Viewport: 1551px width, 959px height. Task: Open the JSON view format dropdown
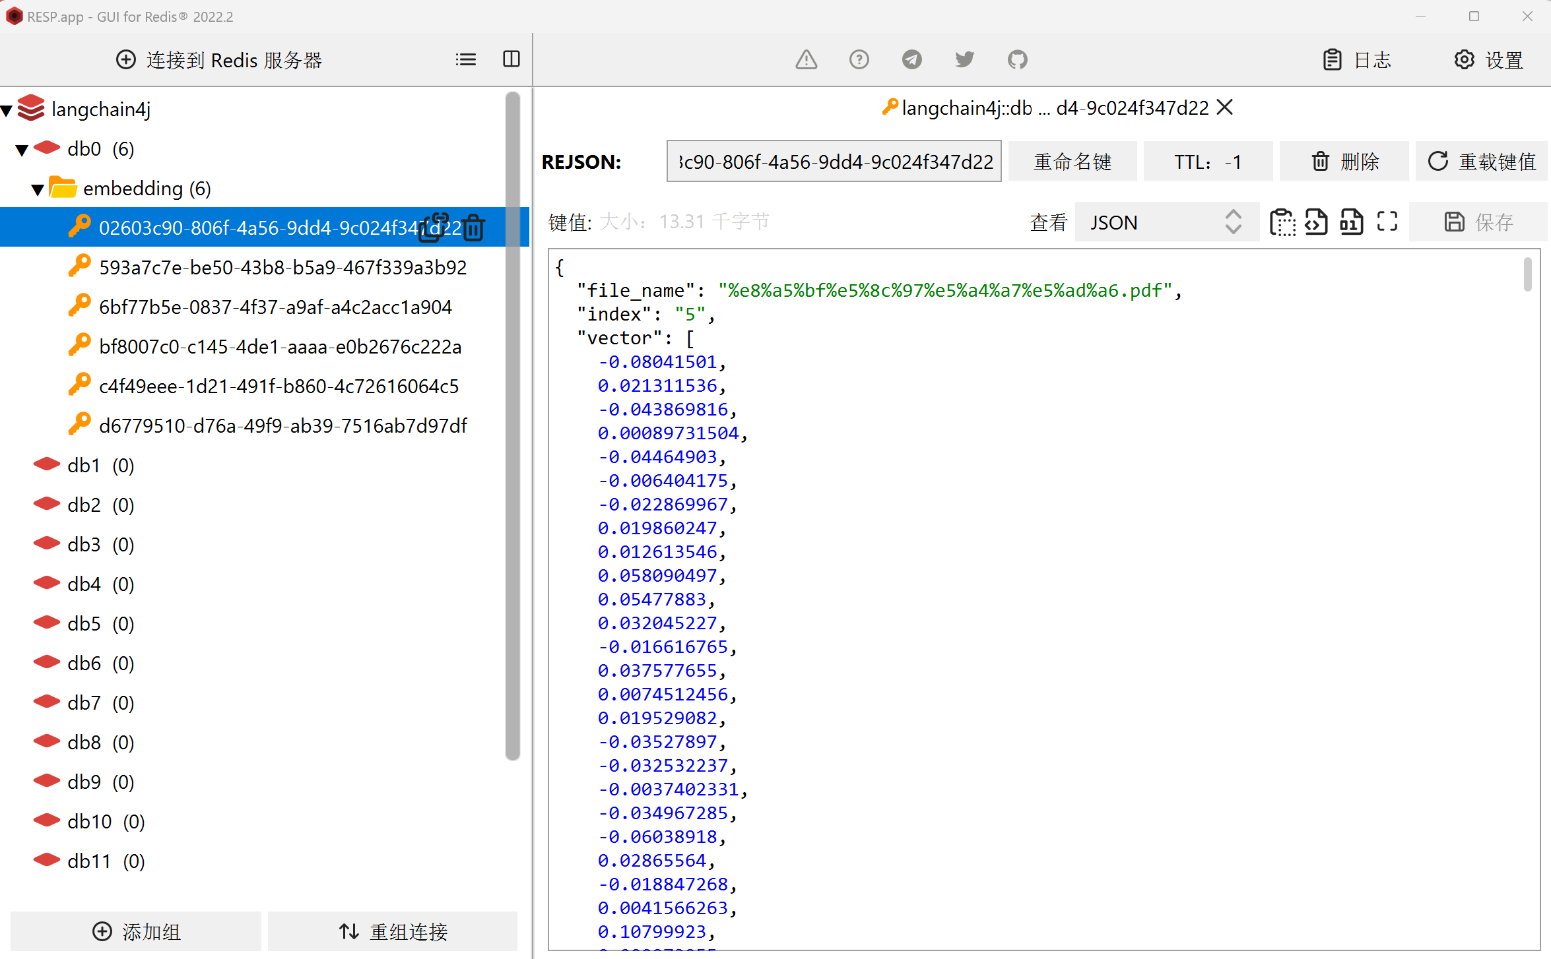(1166, 222)
